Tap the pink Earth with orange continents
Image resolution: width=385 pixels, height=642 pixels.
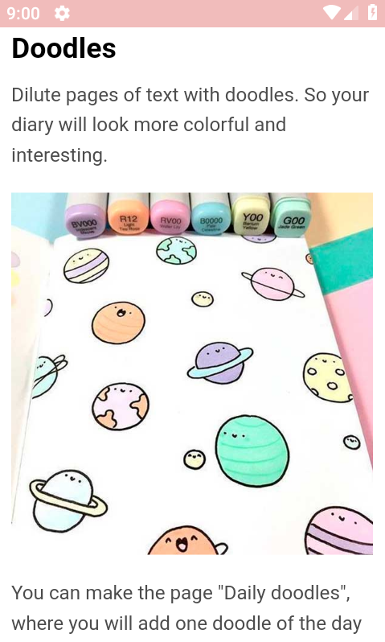pyautogui.click(x=121, y=405)
